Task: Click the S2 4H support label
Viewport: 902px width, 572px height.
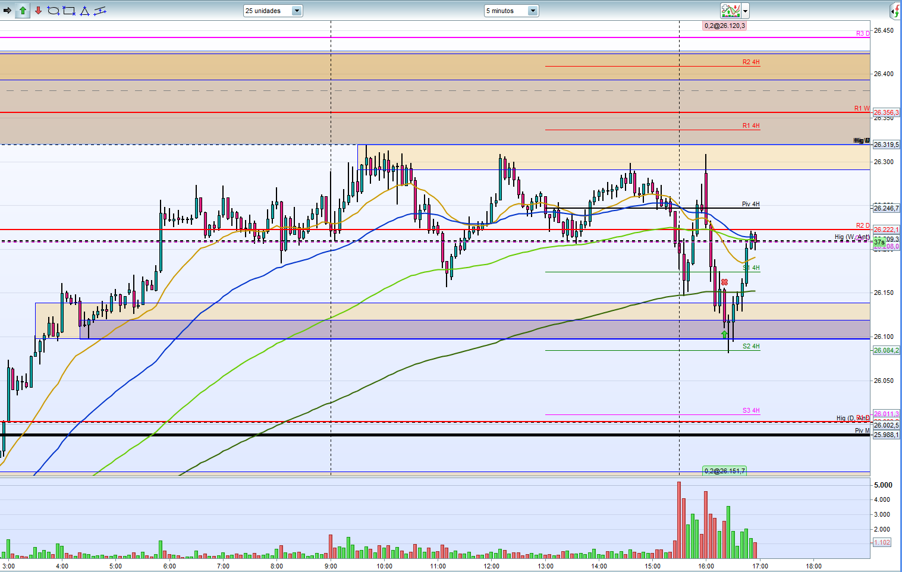Action: [751, 346]
